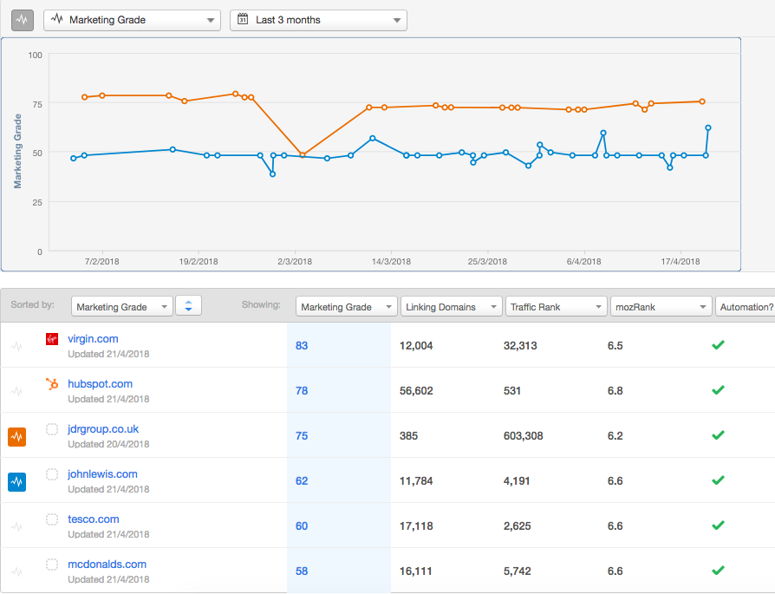Open the Marketing Grade metric dropdown above the chart

click(132, 20)
